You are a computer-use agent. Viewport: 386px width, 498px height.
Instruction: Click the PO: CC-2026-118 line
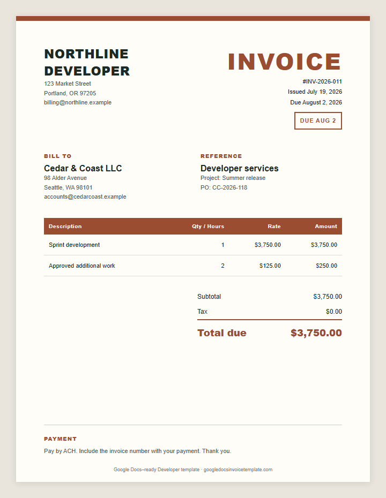pyautogui.click(x=224, y=187)
